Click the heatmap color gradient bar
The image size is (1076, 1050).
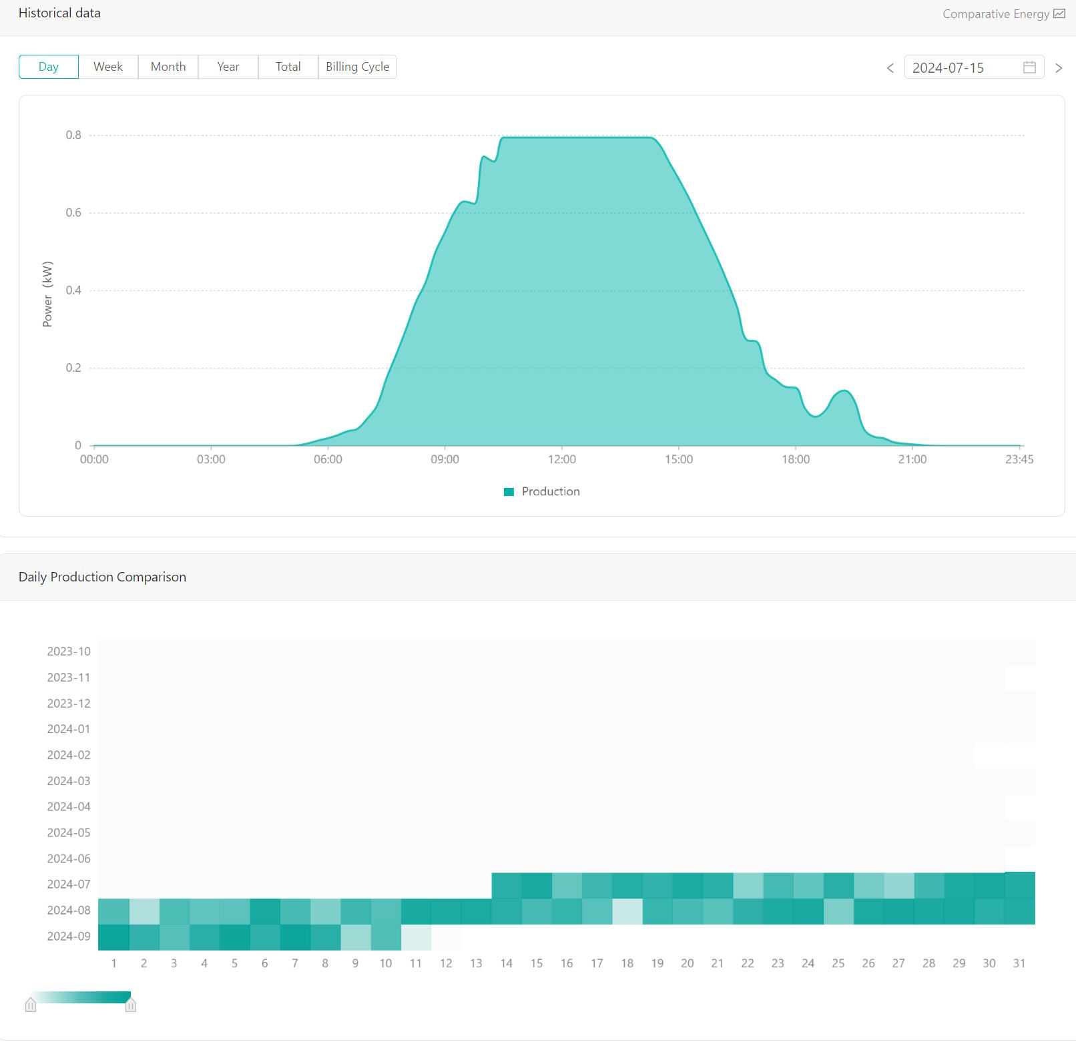pos(81,997)
